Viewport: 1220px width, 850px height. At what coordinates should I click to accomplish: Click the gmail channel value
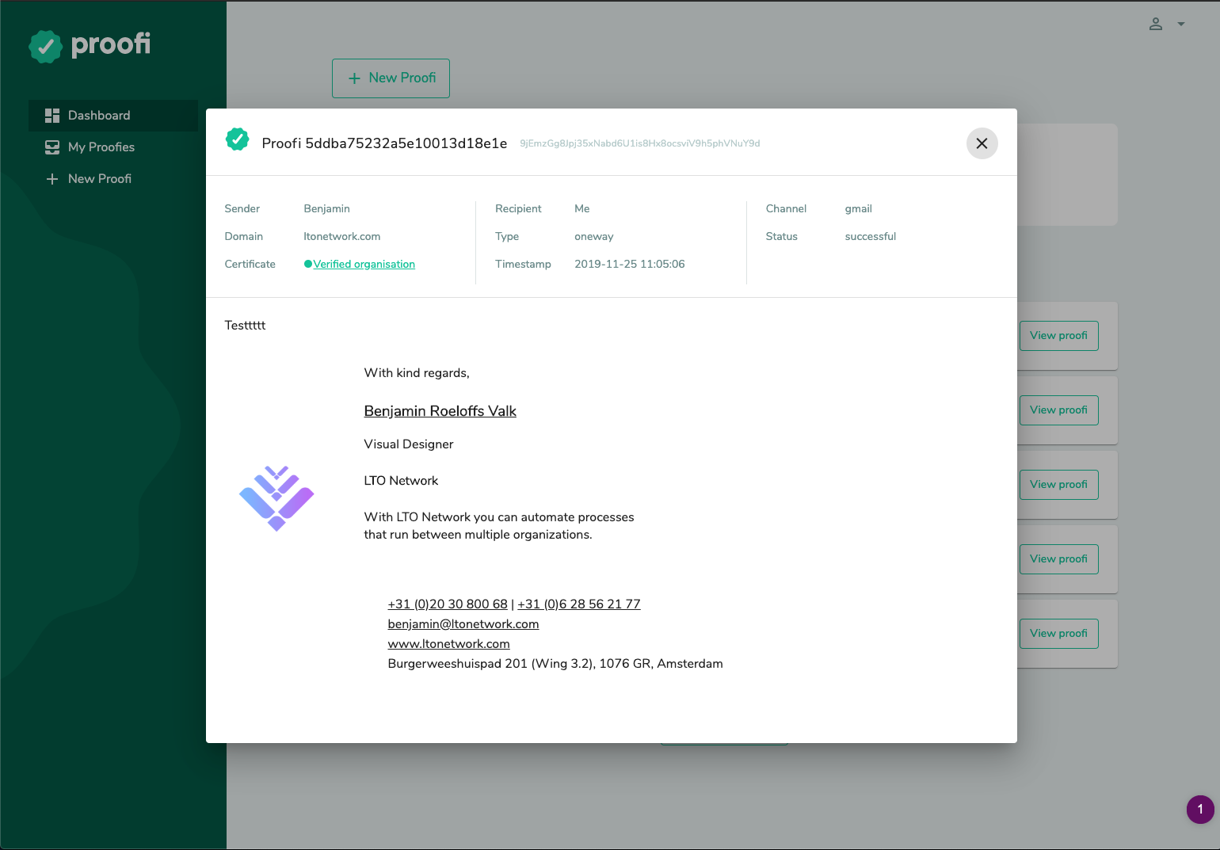(x=859, y=209)
